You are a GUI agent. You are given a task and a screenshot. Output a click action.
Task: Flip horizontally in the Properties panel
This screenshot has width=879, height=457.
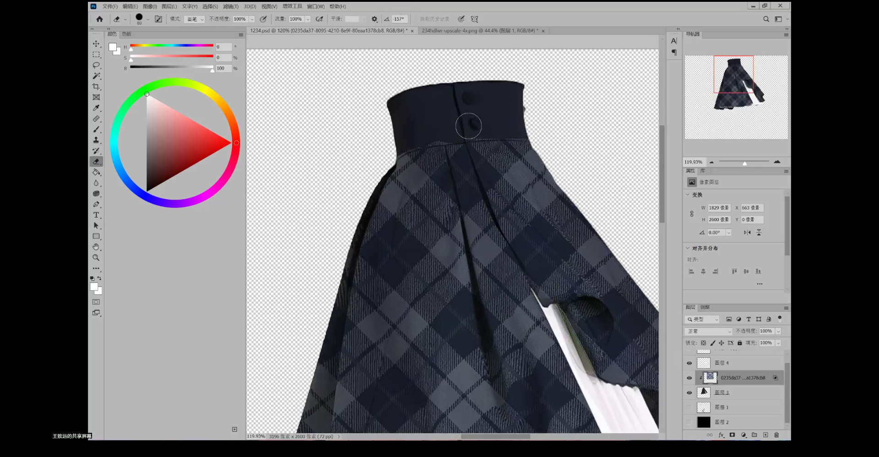click(747, 233)
